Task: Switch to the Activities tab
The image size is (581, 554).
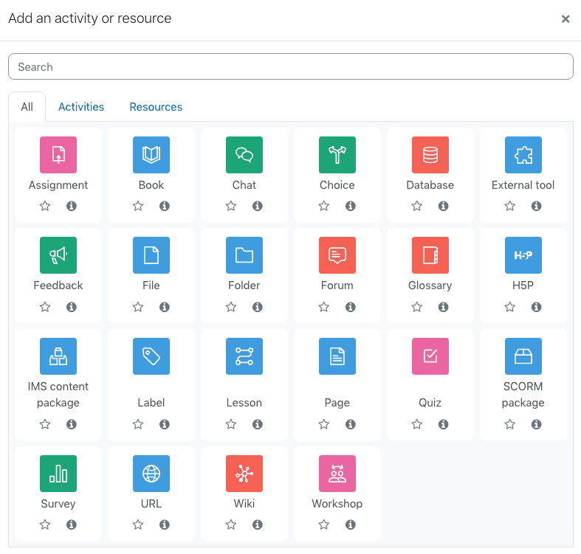Action: click(x=81, y=107)
